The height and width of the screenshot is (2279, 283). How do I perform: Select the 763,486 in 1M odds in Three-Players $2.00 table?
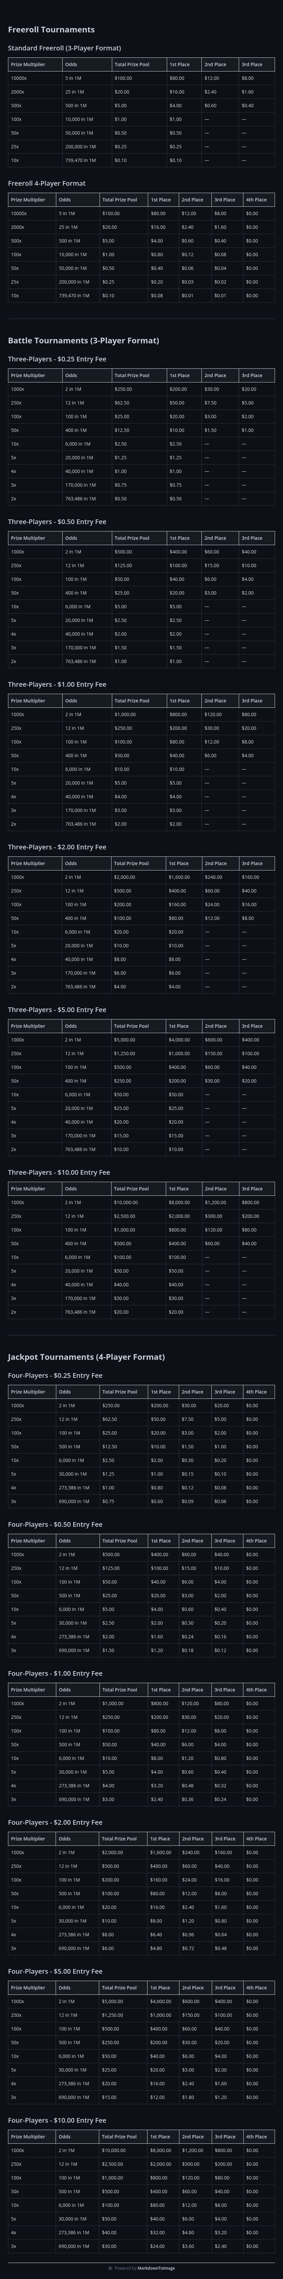coord(87,986)
